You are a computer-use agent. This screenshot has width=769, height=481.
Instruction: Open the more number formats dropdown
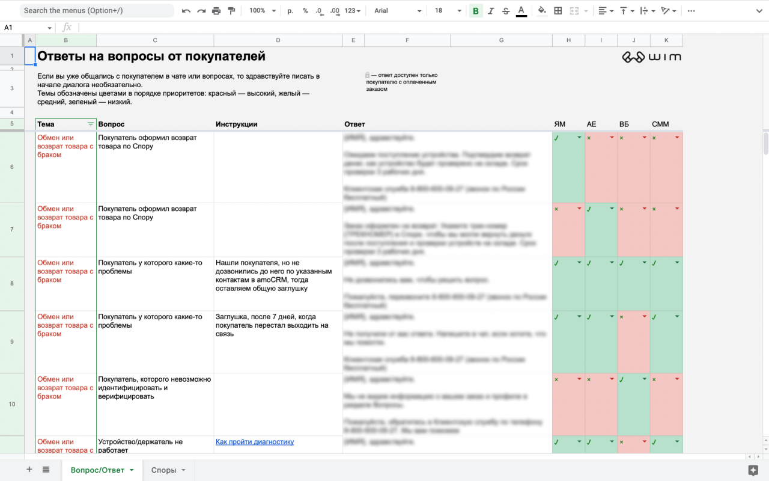point(353,11)
